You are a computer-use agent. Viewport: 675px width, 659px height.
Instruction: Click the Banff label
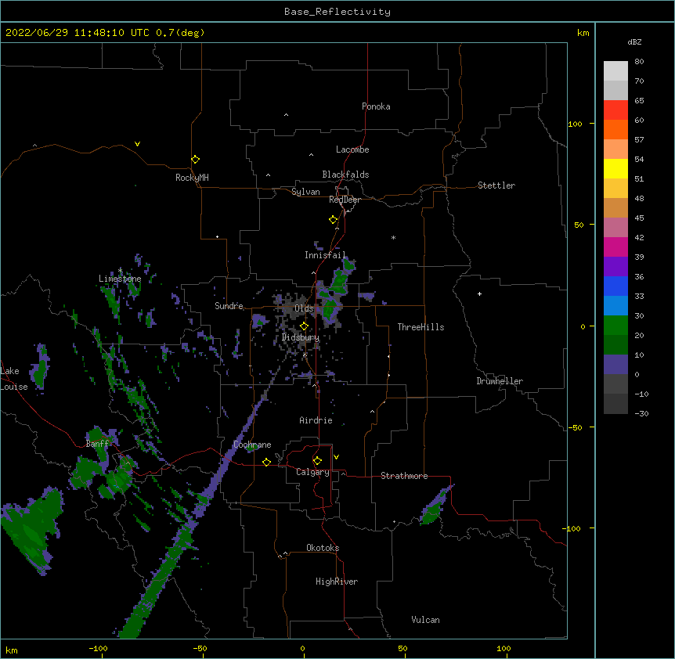point(97,444)
